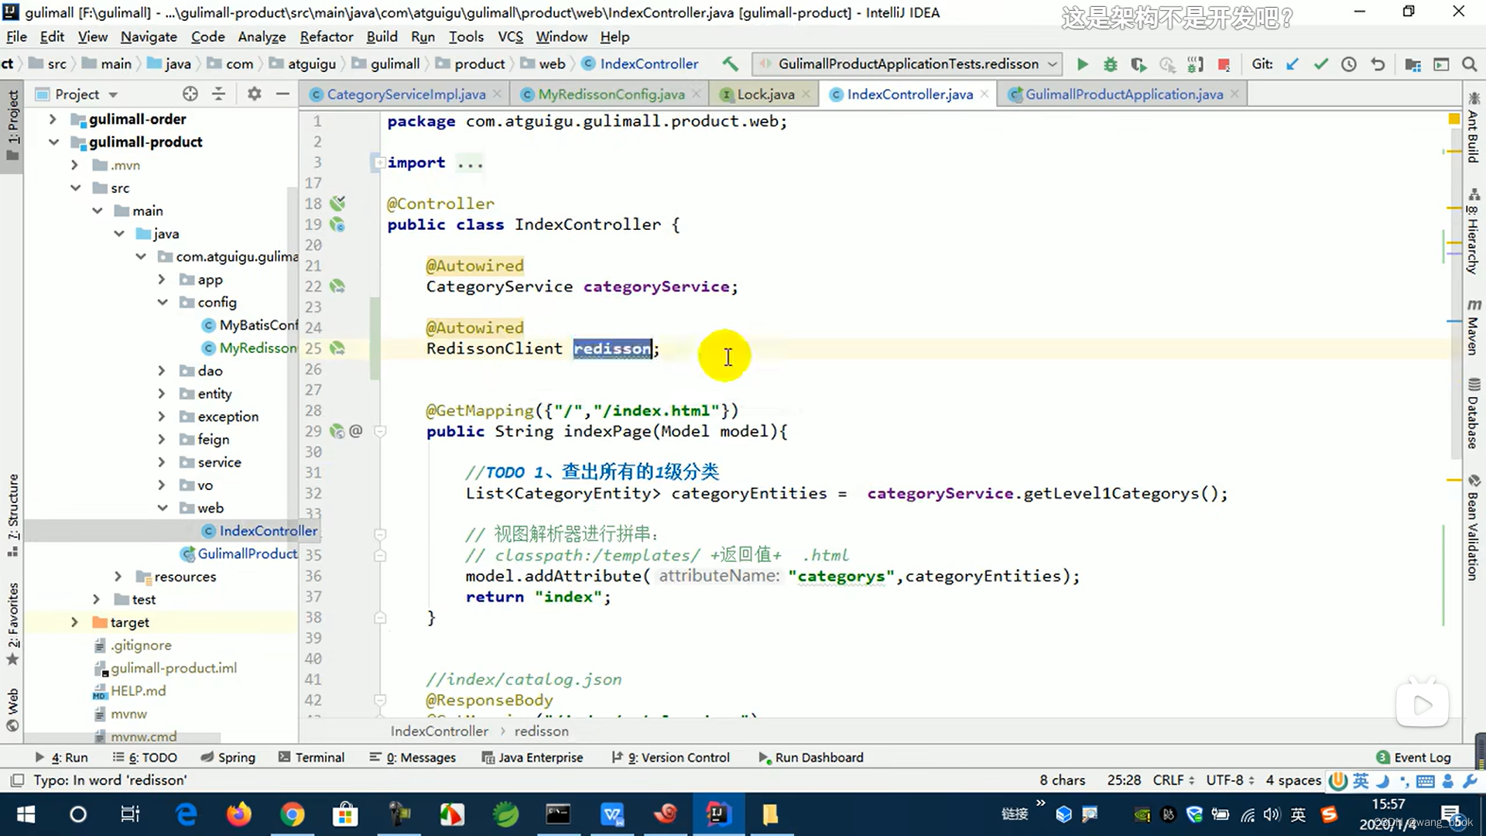Stop the running process (red square)

point(1224,64)
